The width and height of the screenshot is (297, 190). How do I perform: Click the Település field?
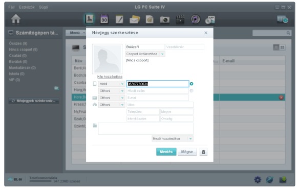pyautogui.click(x=143, y=112)
